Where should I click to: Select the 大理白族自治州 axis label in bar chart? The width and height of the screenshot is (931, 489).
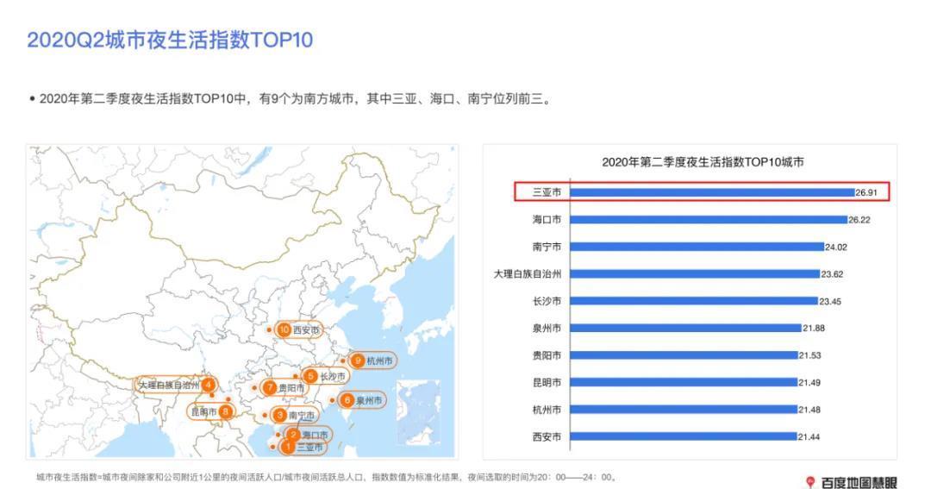point(528,274)
